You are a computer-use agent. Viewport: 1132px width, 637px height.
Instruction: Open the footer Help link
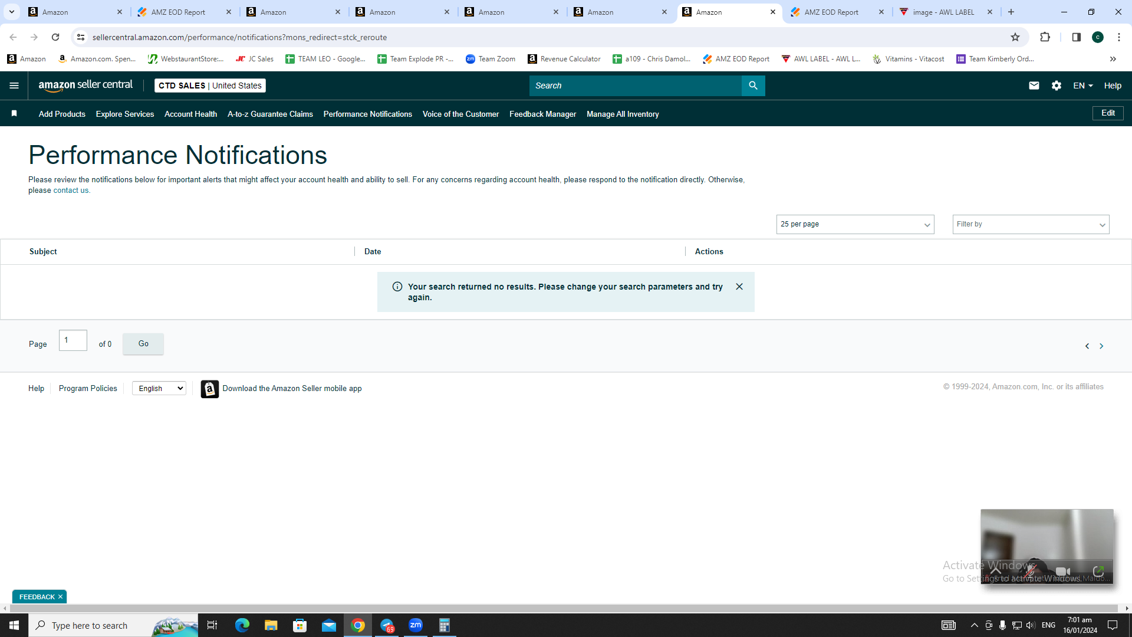pyautogui.click(x=36, y=388)
